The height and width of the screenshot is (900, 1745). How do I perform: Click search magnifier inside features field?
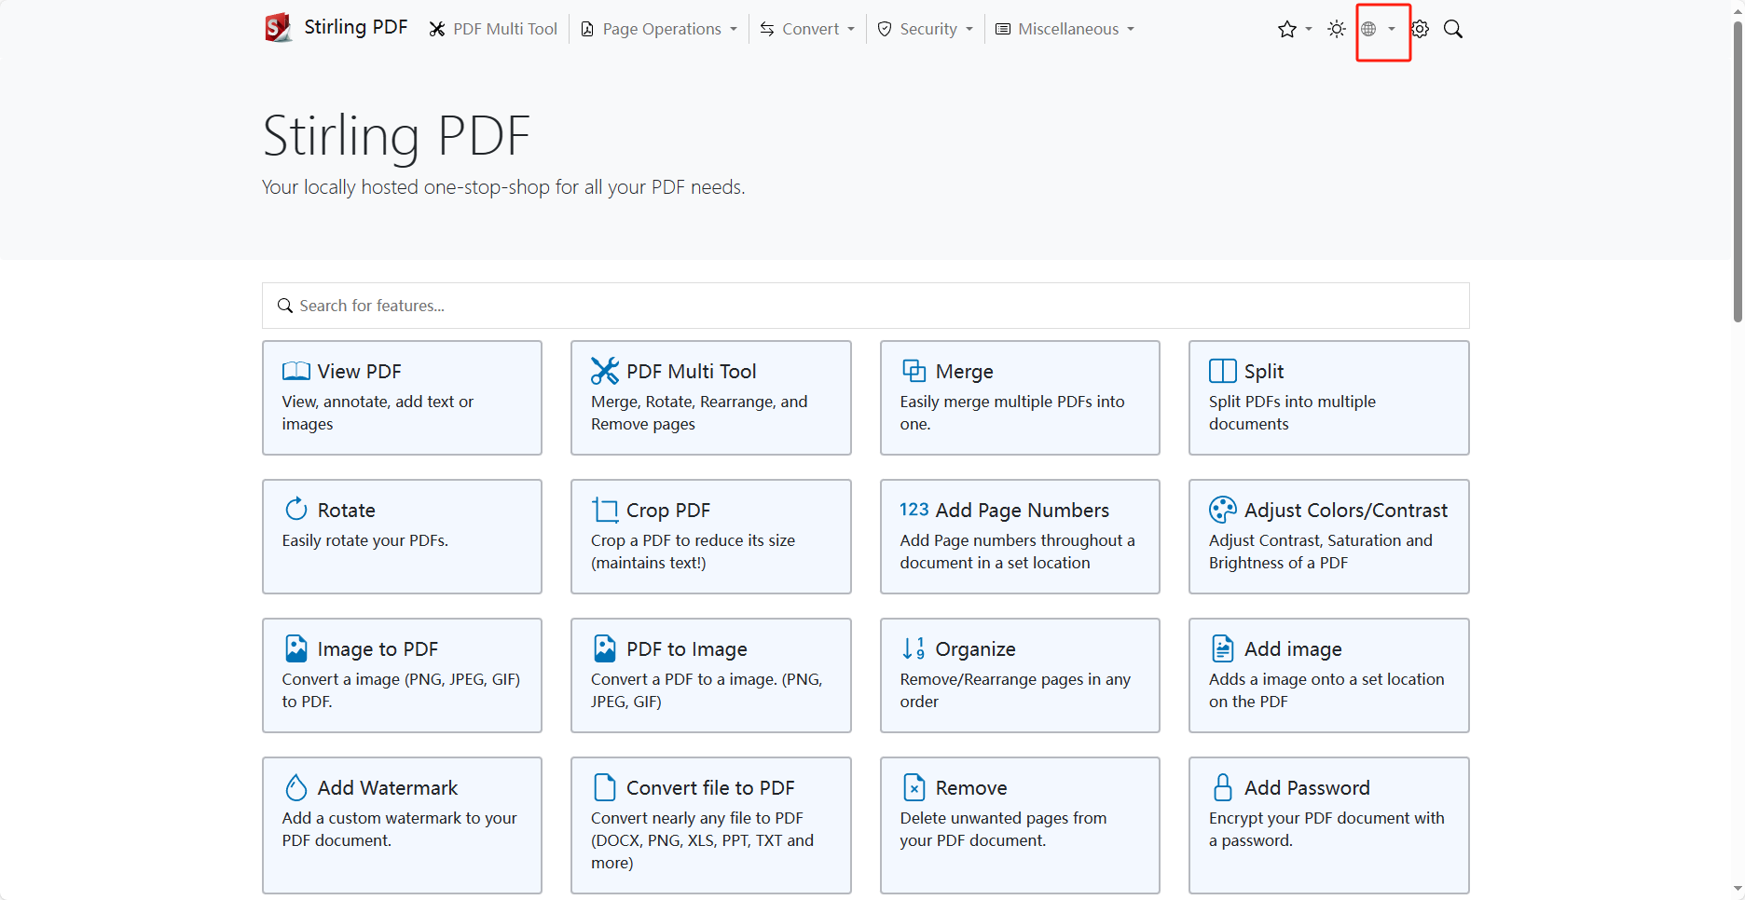(284, 306)
